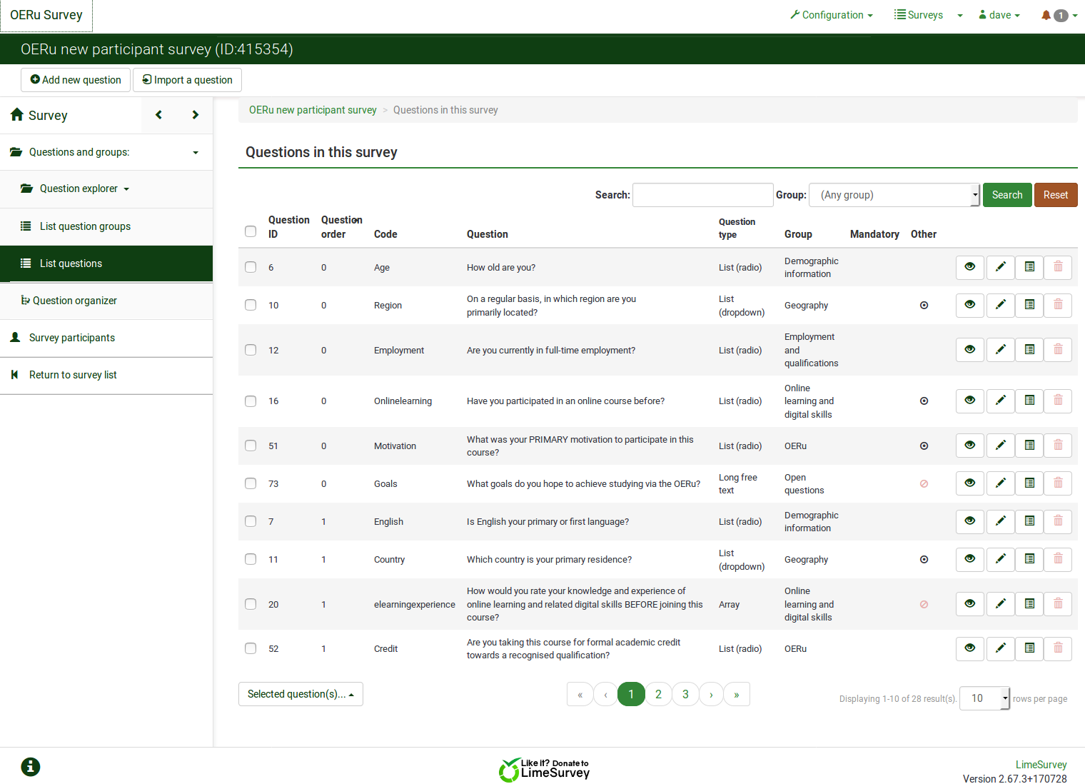Toggle the select-all questions checkbox
1085x784 pixels.
tap(251, 231)
